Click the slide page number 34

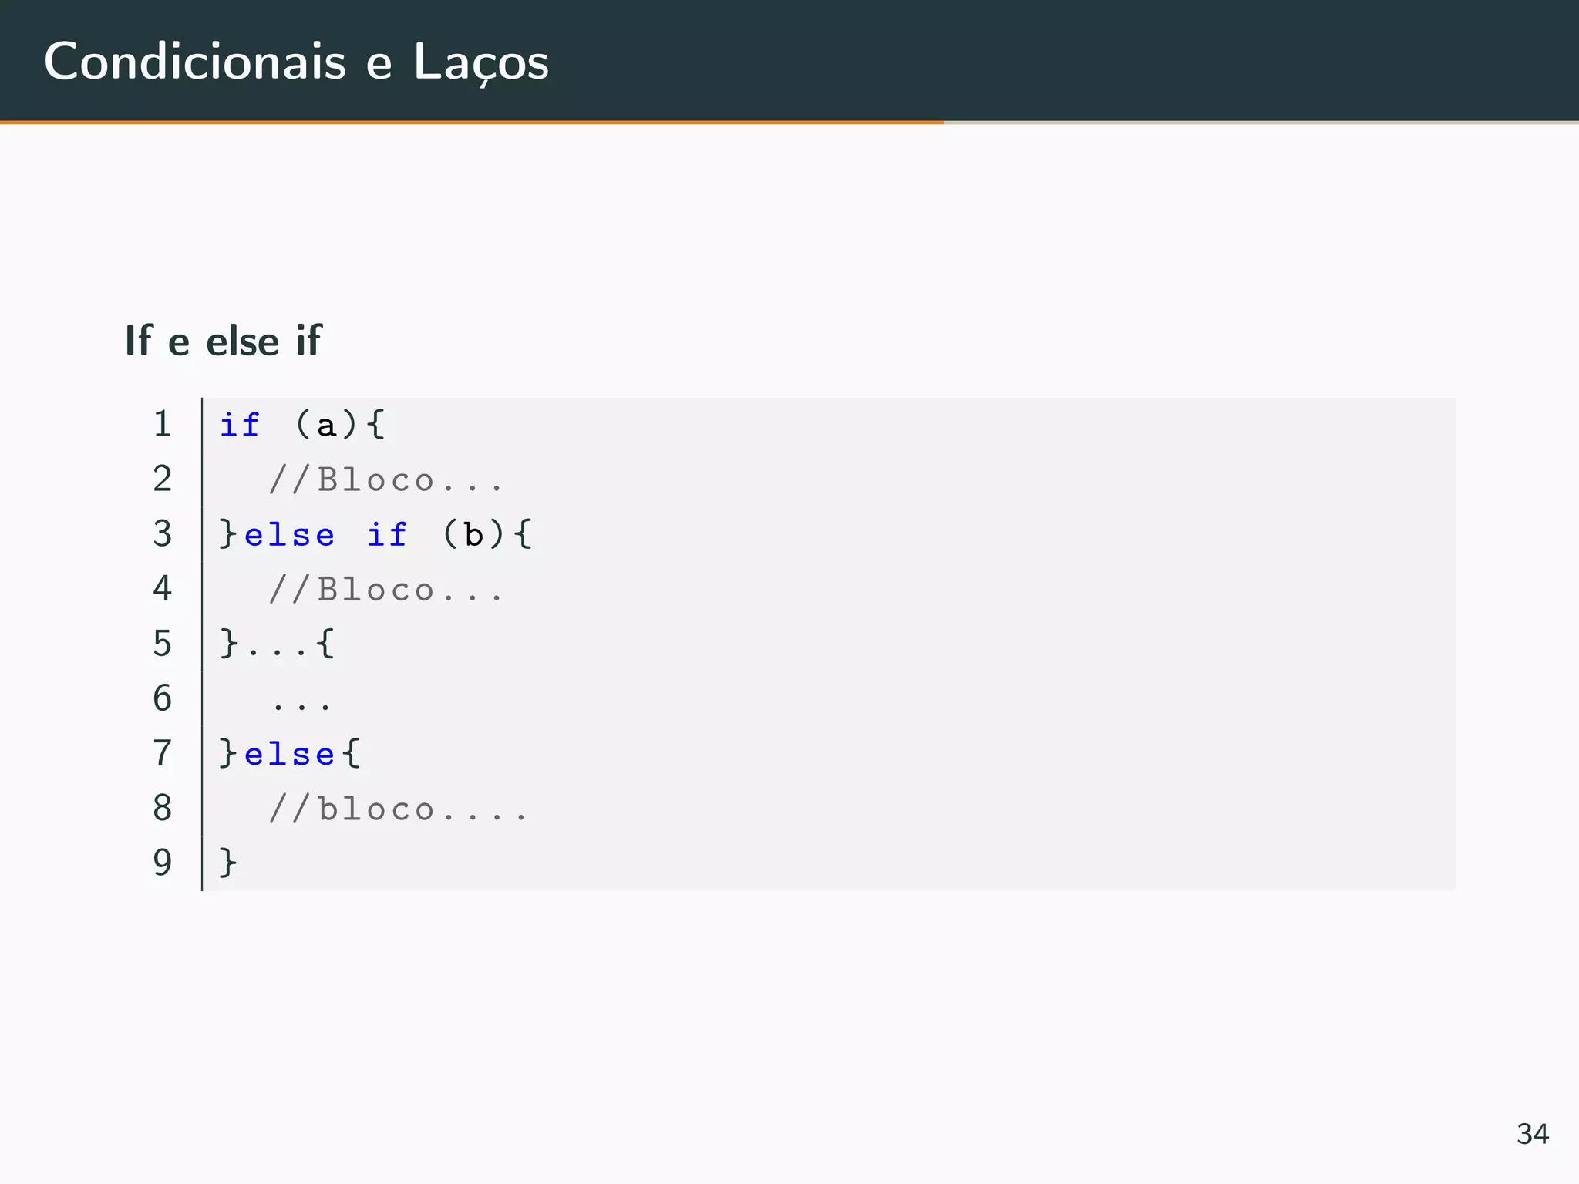1532,1134
